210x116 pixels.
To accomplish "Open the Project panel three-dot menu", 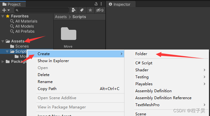I will tap(101, 4).
